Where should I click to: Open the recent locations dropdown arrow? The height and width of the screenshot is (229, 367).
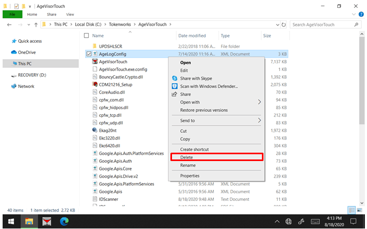click(29, 25)
